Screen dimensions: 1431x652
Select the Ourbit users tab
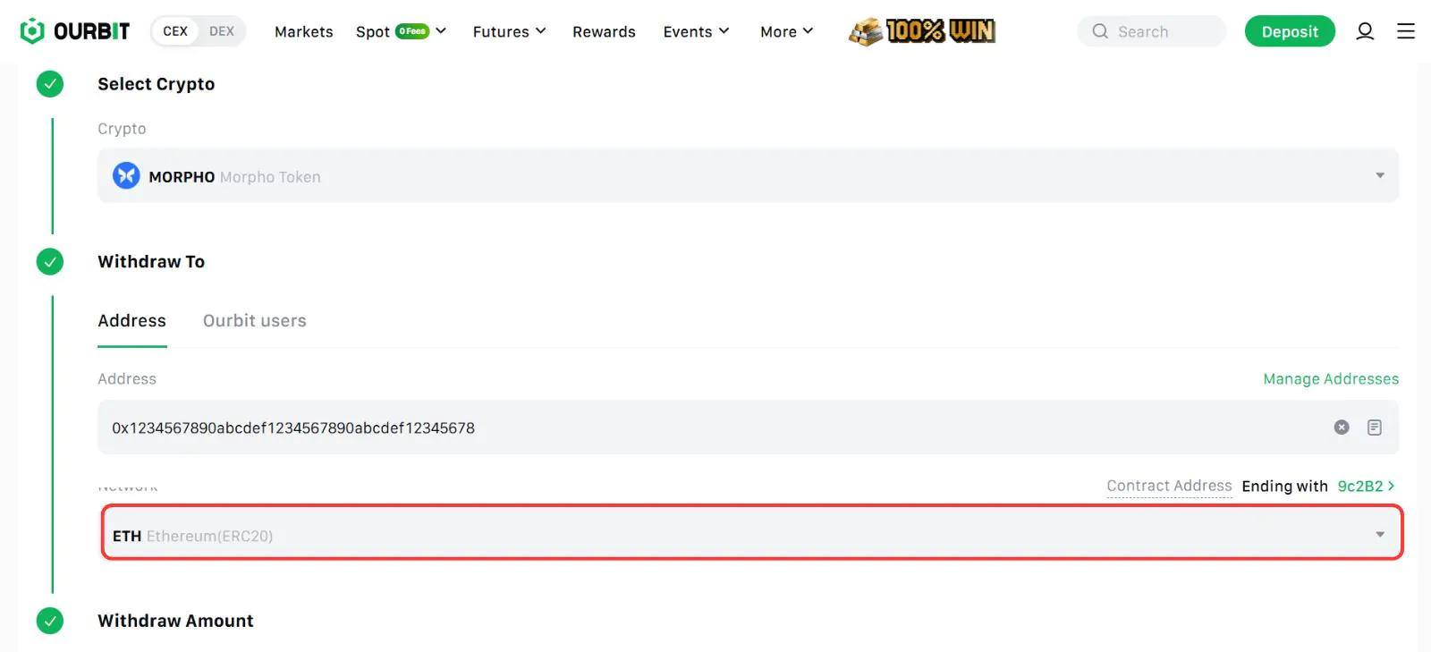tap(254, 321)
